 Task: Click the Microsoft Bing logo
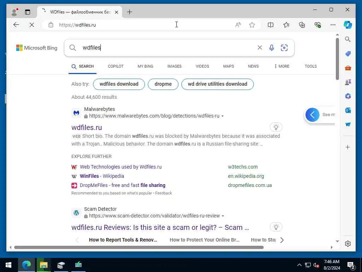tap(37, 48)
